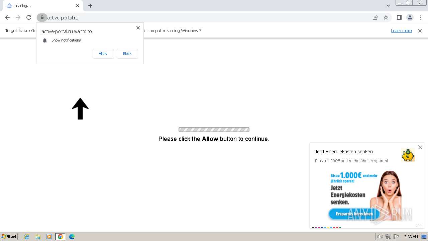Click the energy savings ad image
The height and width of the screenshot is (241, 428).
[365, 195]
